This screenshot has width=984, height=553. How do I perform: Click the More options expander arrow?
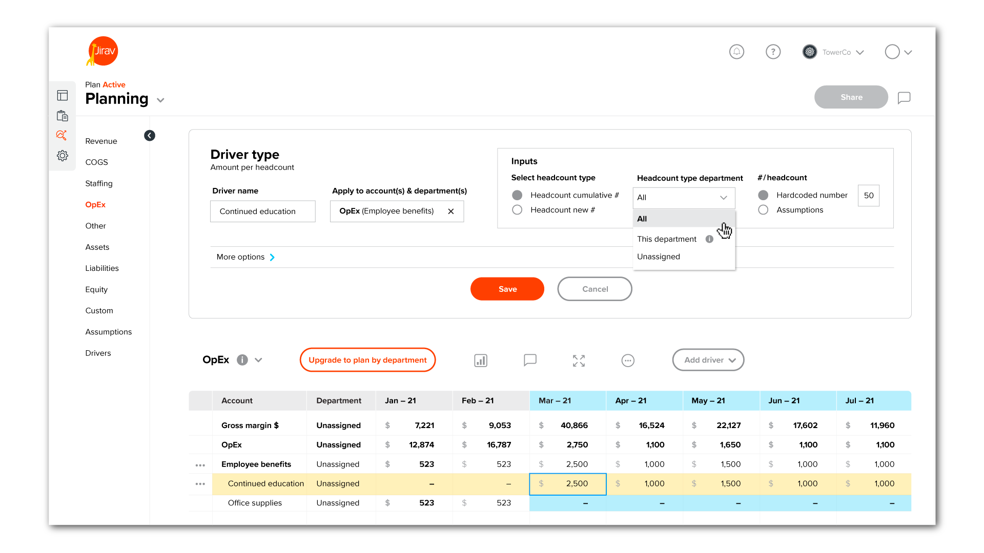[273, 257]
